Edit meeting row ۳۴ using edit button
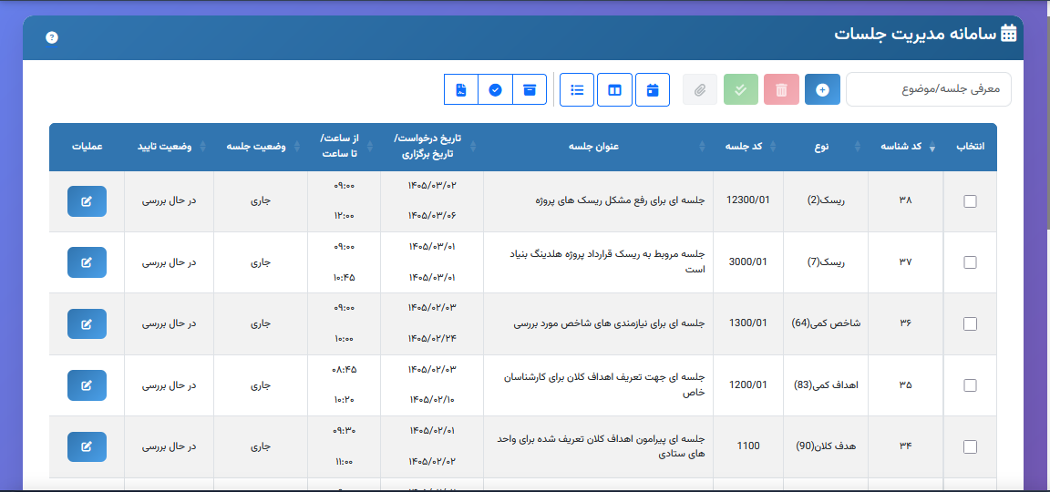The width and height of the screenshot is (1050, 492). point(87,447)
